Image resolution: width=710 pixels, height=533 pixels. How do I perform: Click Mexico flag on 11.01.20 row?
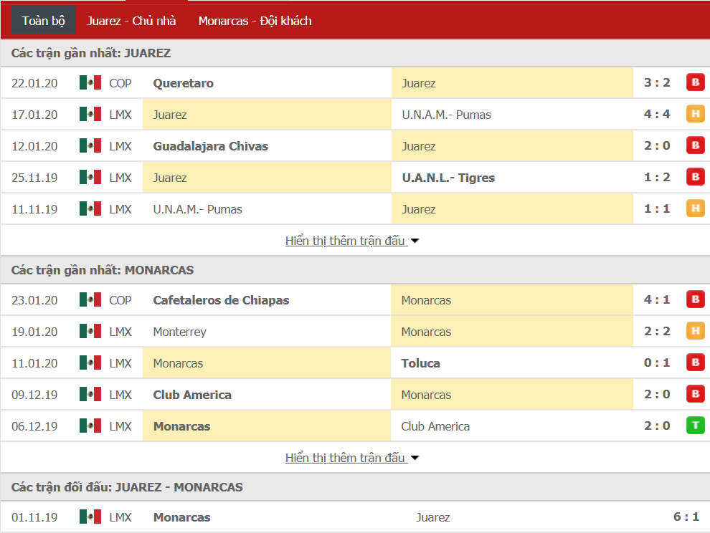90,363
